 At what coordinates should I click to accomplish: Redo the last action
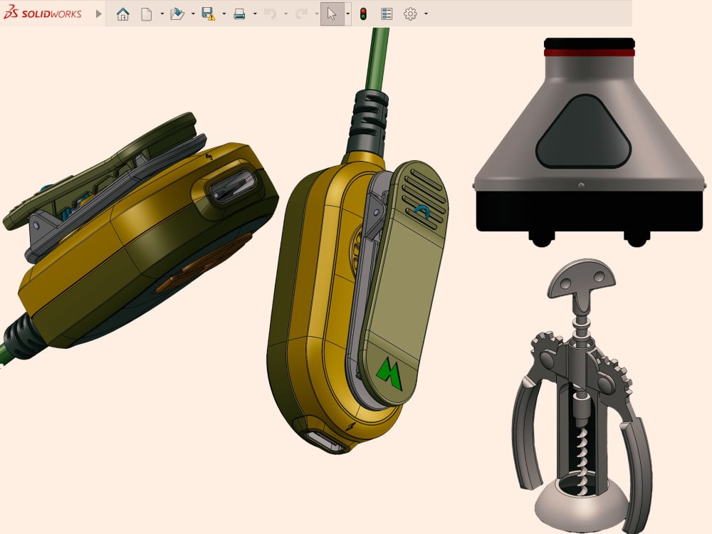pyautogui.click(x=301, y=14)
